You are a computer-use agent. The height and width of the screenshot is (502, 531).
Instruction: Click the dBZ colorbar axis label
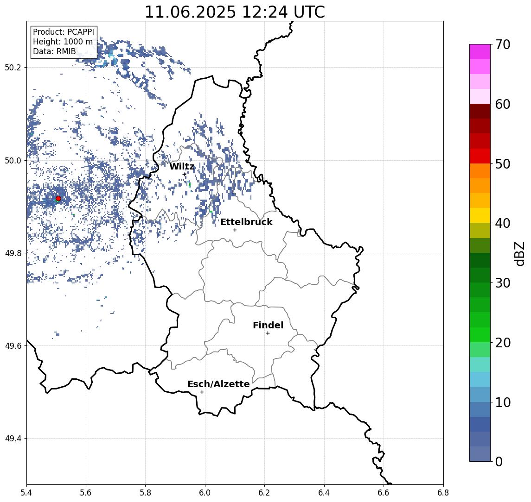520,253
